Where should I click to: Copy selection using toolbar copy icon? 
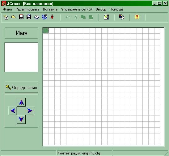coord(83,17)
